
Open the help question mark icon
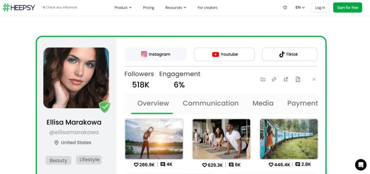285,8
